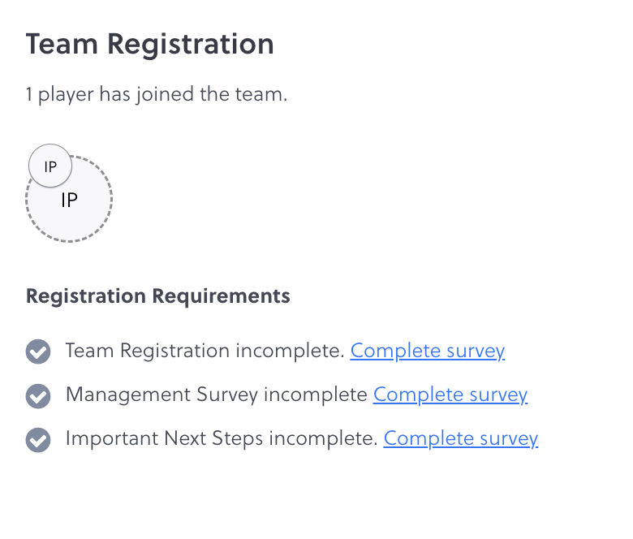Screen dimensions: 633x539
Task: Select the Registration Requirements section heading
Action: 157,296
